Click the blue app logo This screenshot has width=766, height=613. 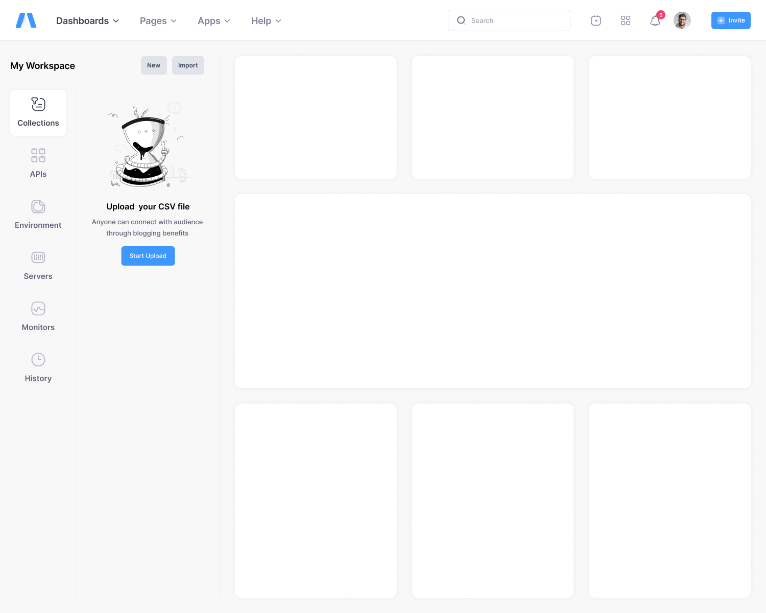pyautogui.click(x=26, y=20)
